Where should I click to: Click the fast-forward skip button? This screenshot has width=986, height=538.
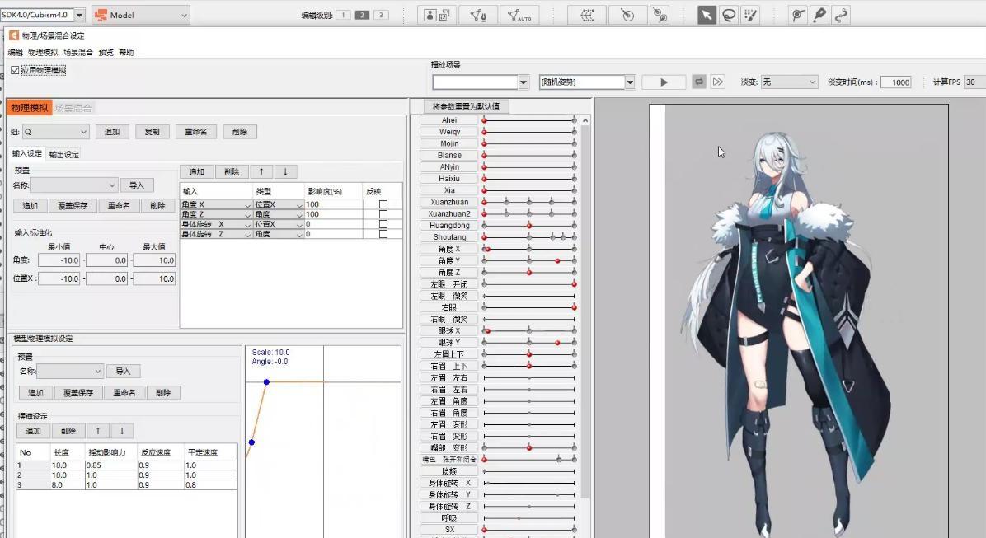click(x=717, y=82)
